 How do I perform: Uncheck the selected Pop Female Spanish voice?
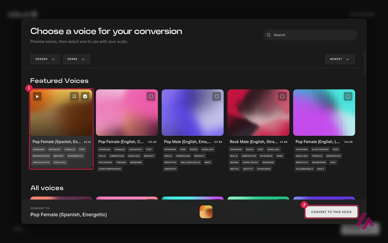(x=85, y=96)
